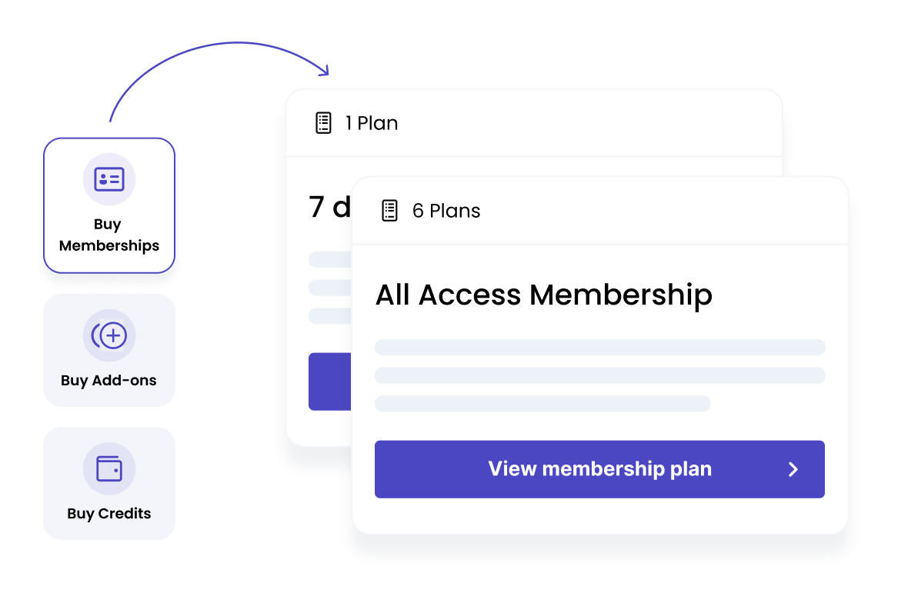Click the Buy Add-ons plus circle icon

point(109,335)
